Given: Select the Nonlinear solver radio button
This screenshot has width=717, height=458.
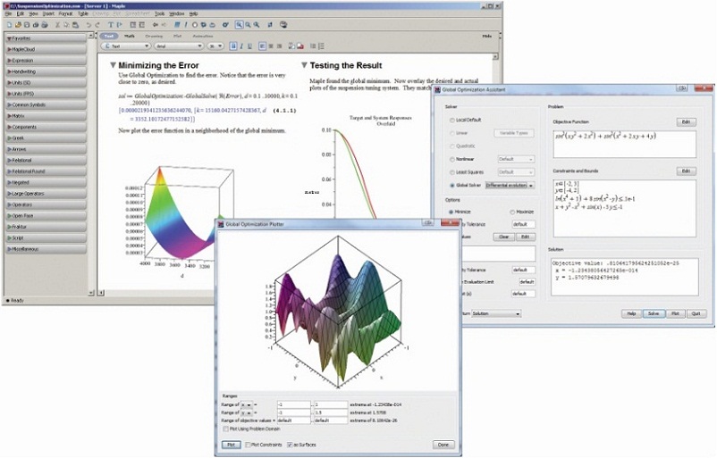Looking at the screenshot, I should tap(451, 160).
